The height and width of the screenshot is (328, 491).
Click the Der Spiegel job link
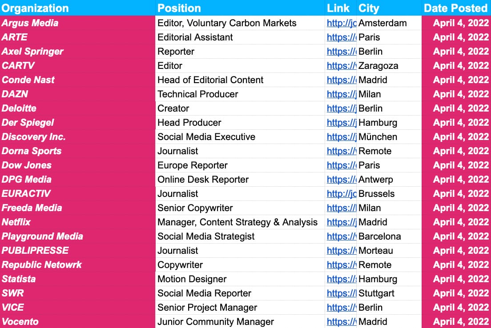tap(341, 123)
